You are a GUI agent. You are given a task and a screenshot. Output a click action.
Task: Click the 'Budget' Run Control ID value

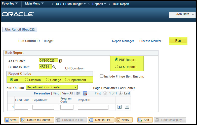pyautogui.click(x=49, y=41)
